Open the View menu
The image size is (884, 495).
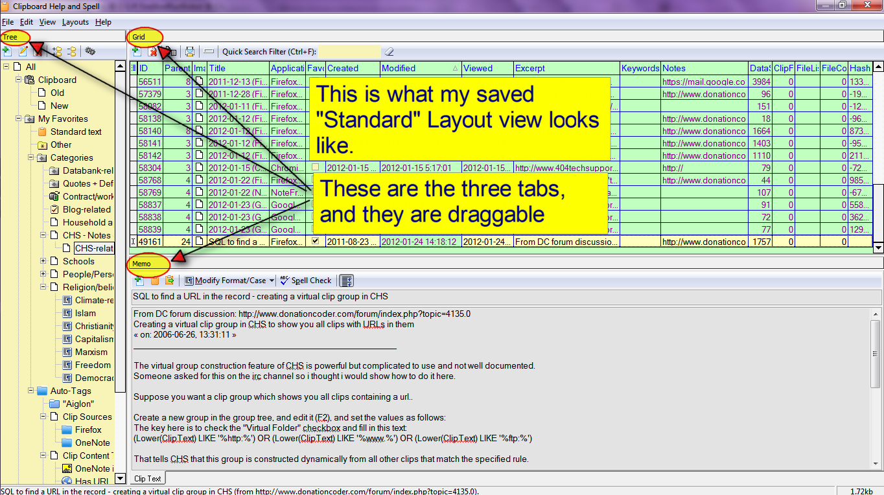[47, 22]
